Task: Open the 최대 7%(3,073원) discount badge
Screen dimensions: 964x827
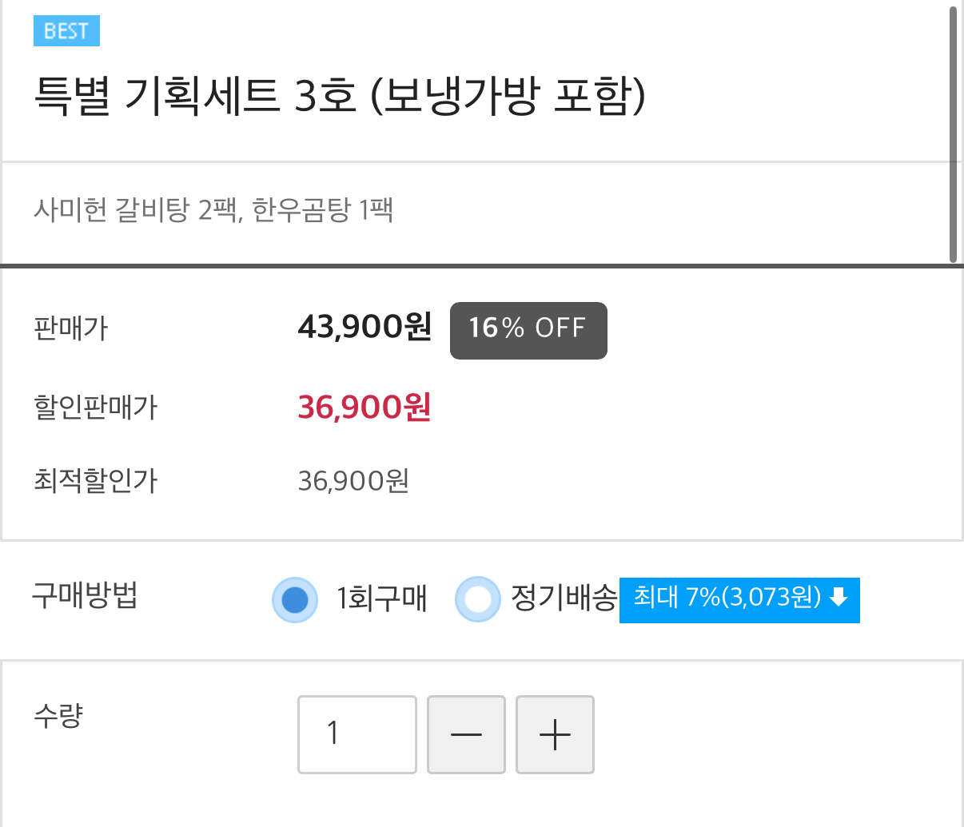Action: click(x=727, y=598)
